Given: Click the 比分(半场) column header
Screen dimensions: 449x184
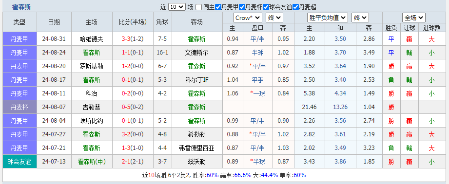Looking at the screenshot, I should 133,22.
